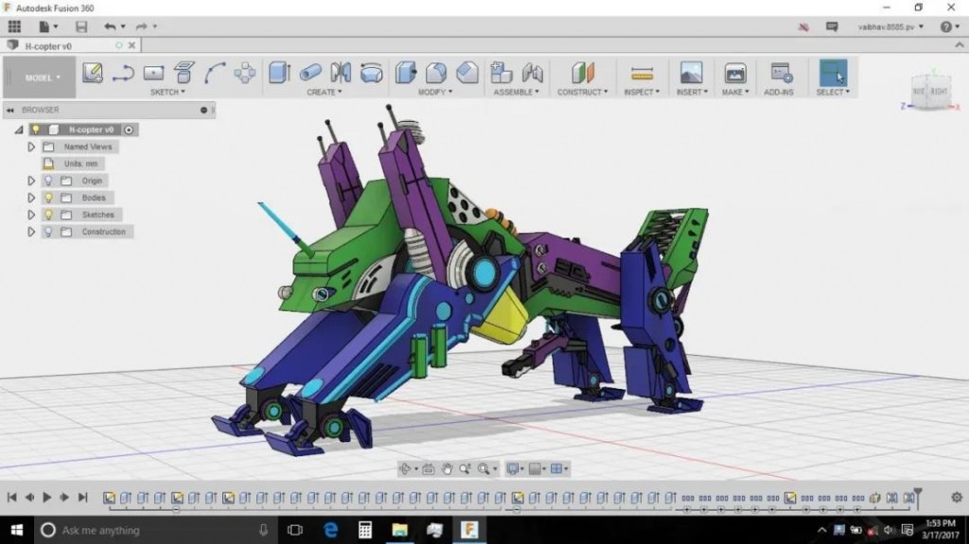The height and width of the screenshot is (544, 969).
Task: Close the H-copter v0 tab
Action: tap(132, 45)
